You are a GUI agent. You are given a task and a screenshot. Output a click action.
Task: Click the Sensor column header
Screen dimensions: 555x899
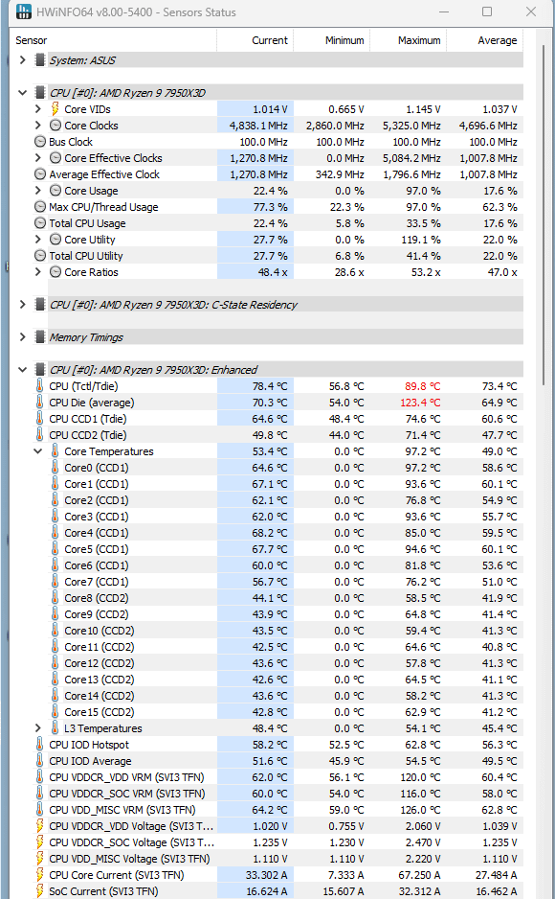[x=113, y=40]
